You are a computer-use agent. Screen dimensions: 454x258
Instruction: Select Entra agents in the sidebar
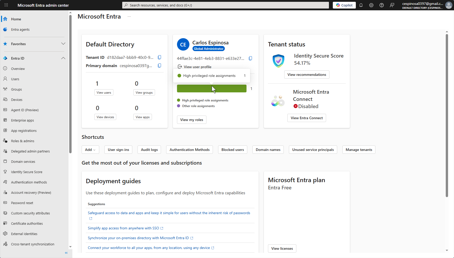(20, 29)
